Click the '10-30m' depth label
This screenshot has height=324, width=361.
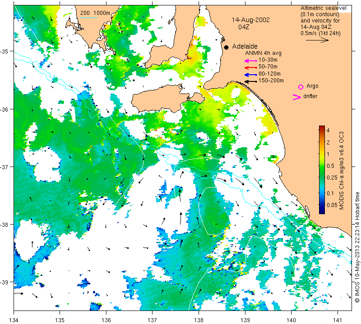coord(268,60)
